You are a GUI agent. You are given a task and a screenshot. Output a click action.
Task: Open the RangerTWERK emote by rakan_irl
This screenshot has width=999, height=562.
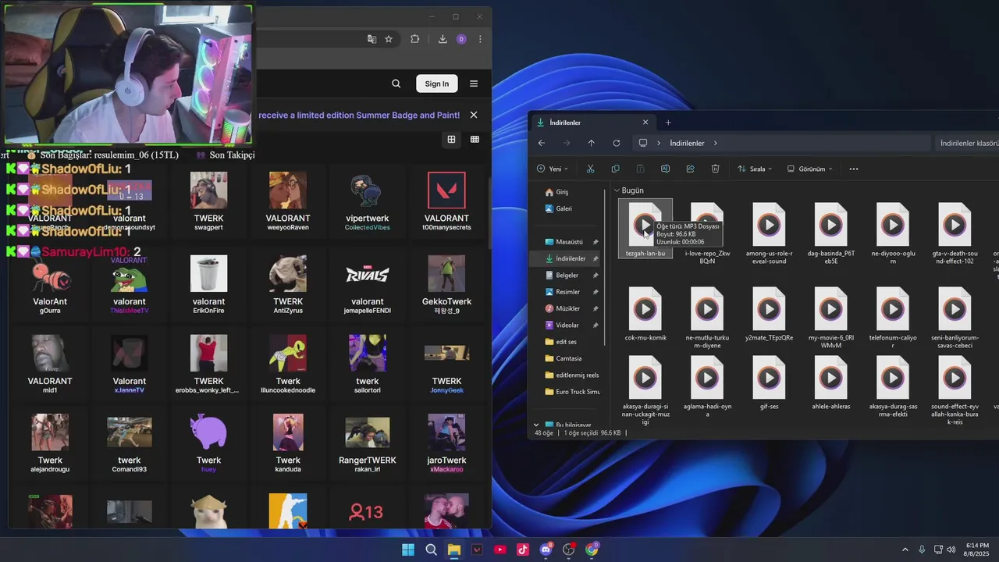pyautogui.click(x=367, y=443)
